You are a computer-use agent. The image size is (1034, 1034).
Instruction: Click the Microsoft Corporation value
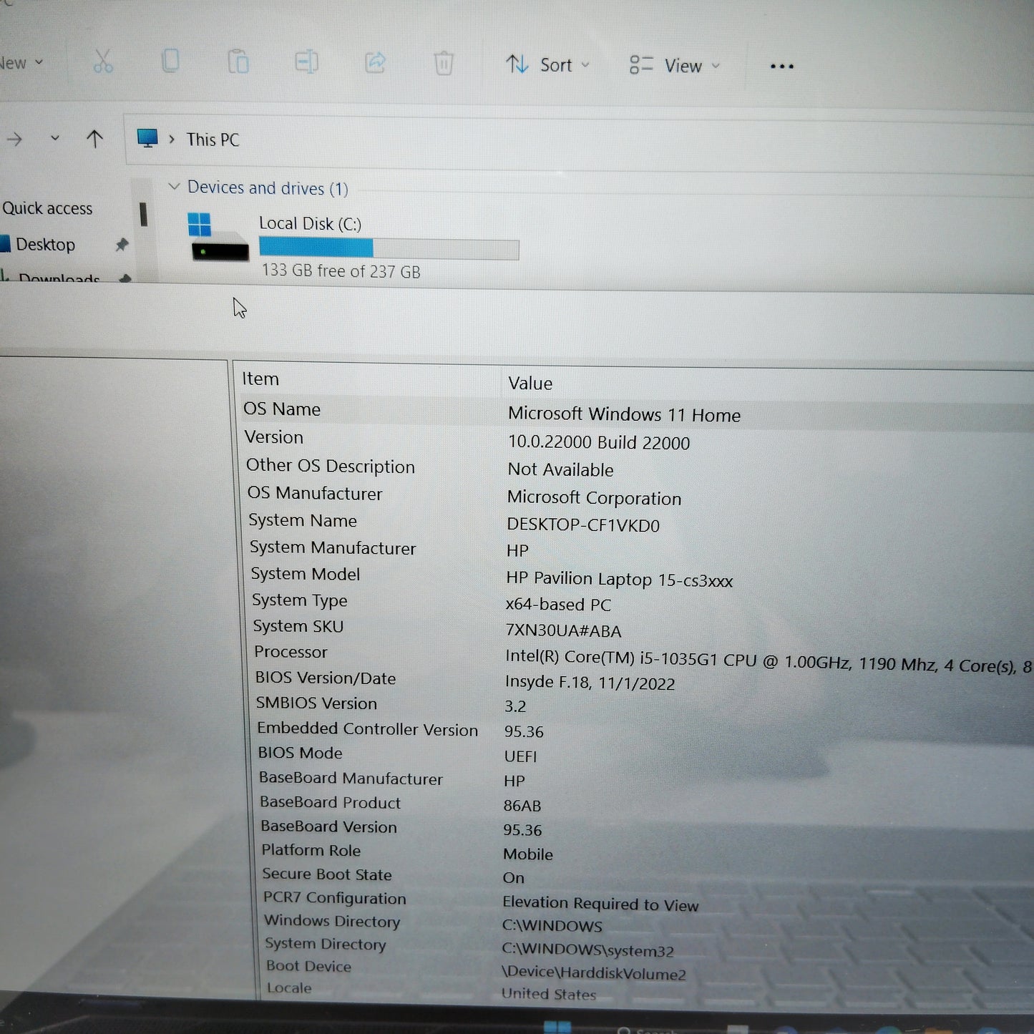(594, 497)
